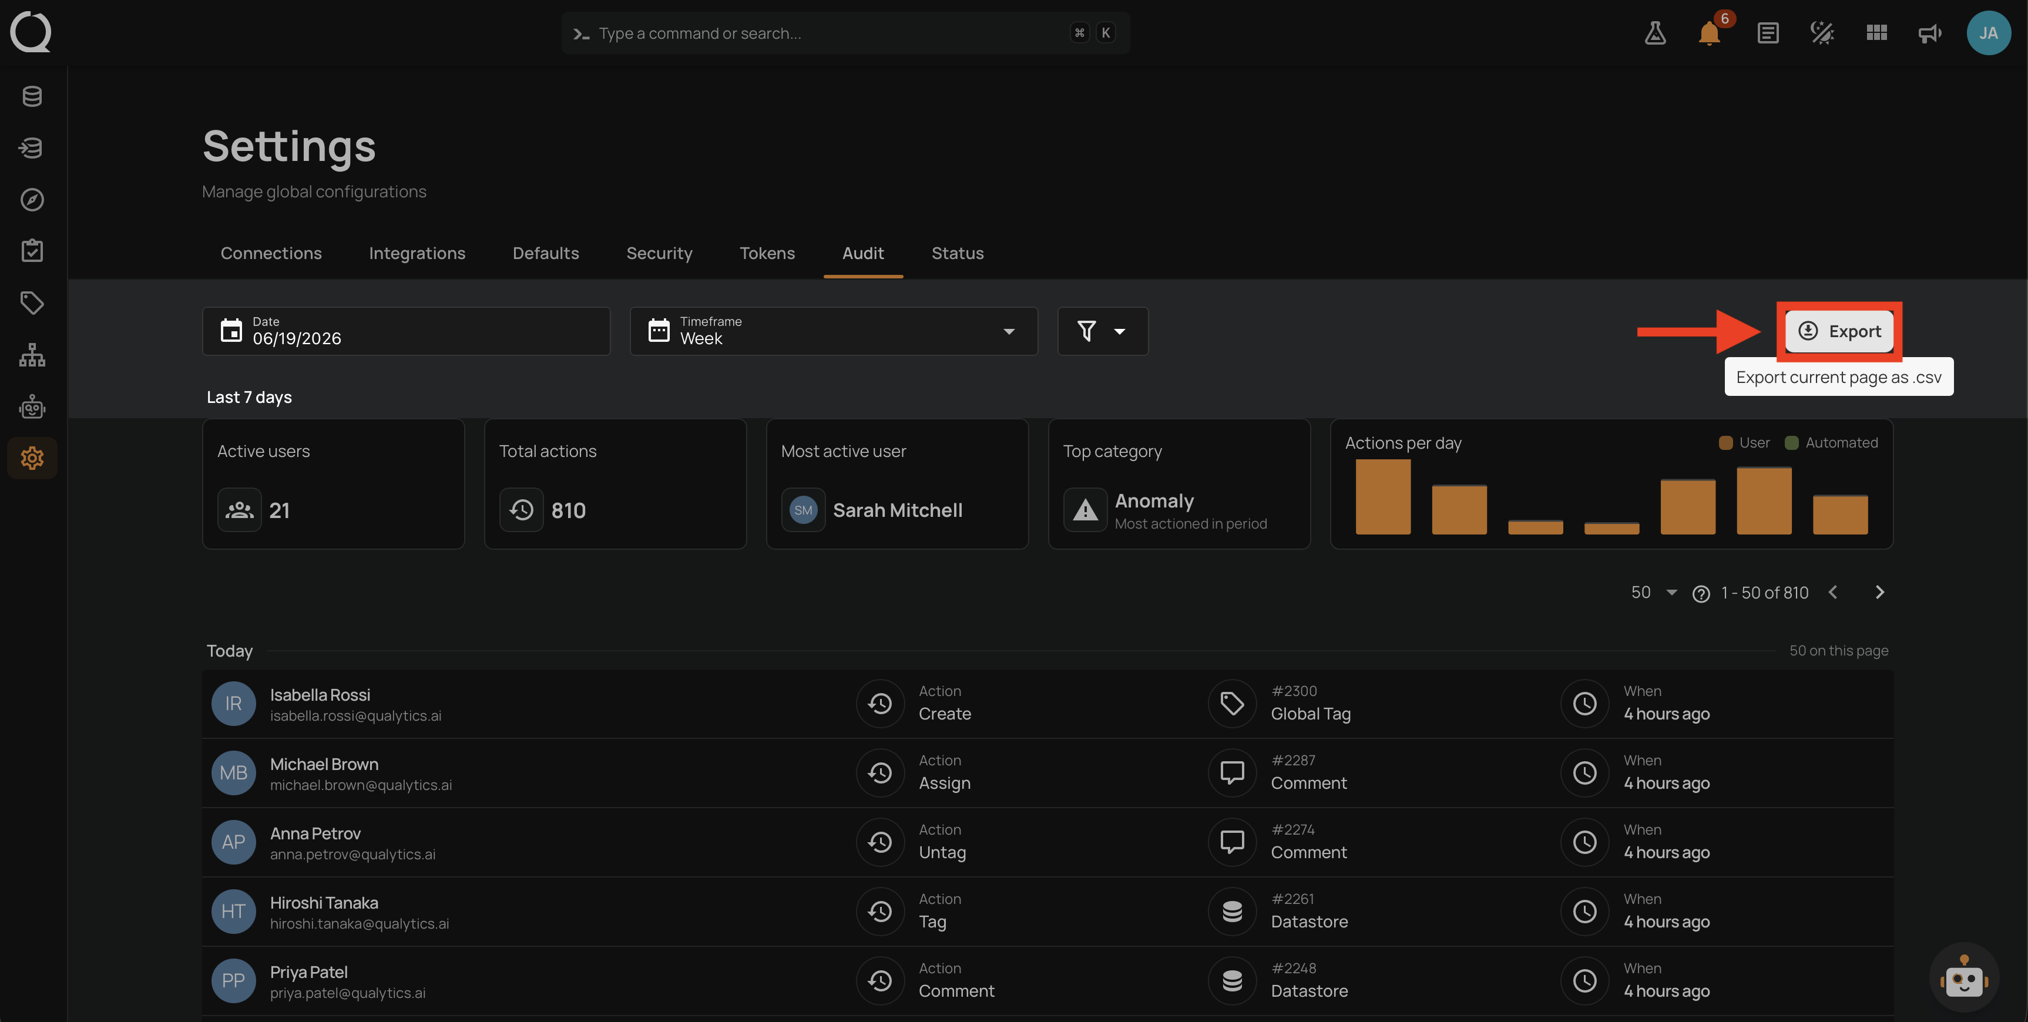Open the Qualytics logo home
Viewport: 2028px width, 1022px height.
pos(31,32)
